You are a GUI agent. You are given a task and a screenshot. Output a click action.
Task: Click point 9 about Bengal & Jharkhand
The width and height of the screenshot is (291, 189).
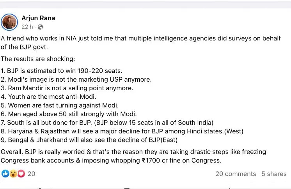(x=89, y=140)
